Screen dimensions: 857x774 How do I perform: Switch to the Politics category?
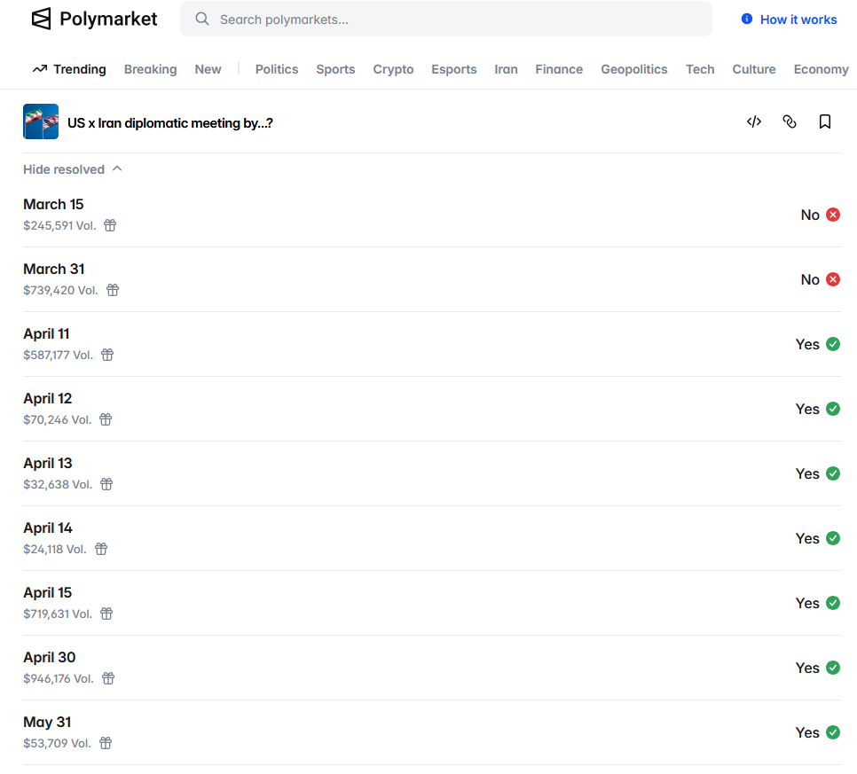pos(277,69)
